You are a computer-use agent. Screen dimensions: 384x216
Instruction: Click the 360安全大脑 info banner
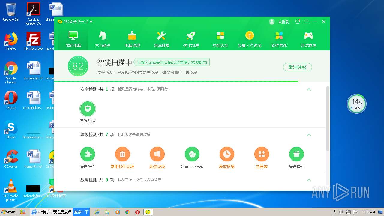point(172,62)
